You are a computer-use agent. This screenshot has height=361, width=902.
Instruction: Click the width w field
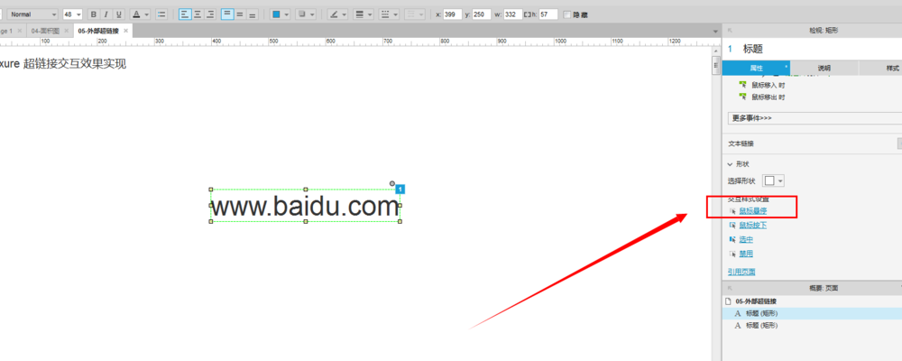point(512,14)
